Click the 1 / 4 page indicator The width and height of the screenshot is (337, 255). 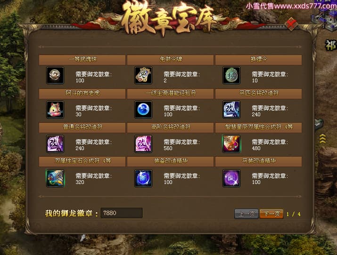pos(293,214)
